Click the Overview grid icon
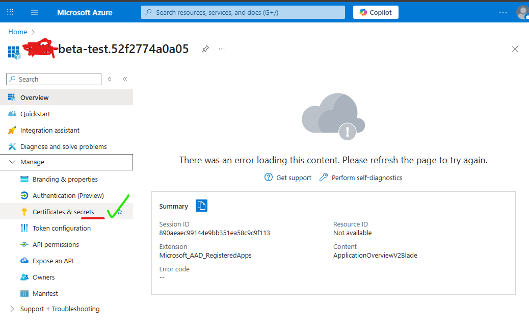The height and width of the screenshot is (328, 529). 12,97
